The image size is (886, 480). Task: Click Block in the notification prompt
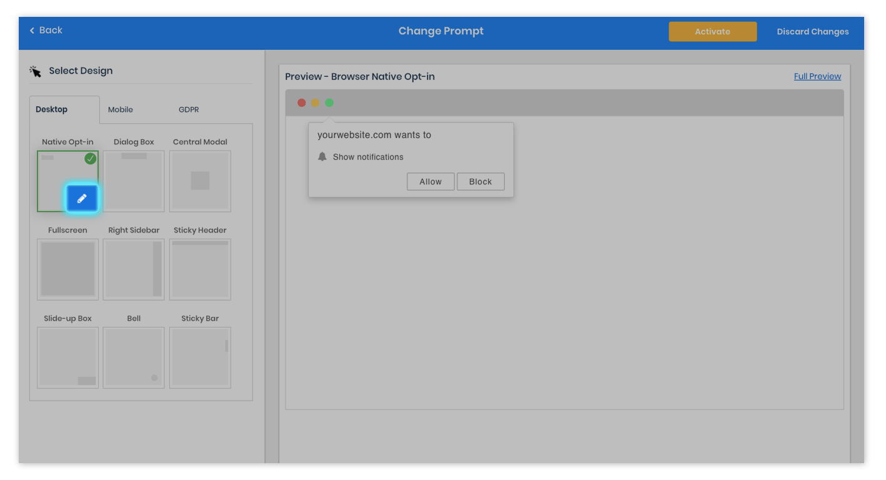coord(480,182)
